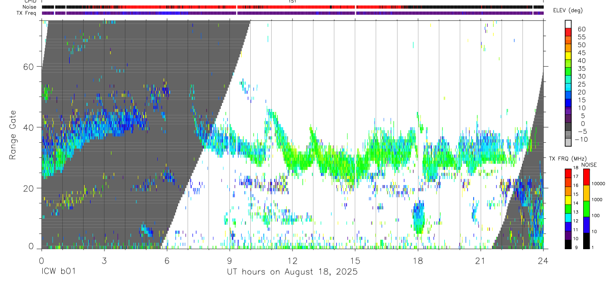Viewport: 611px width, 282px height.
Task: Click the x-axis tick label 3
Action: click(x=104, y=261)
